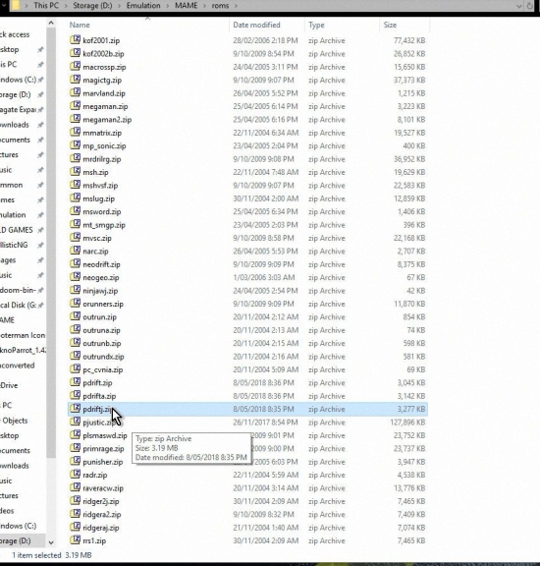Screen dimensions: 540x566
Task: Click the marvland.zip archive icon
Action: (x=75, y=92)
